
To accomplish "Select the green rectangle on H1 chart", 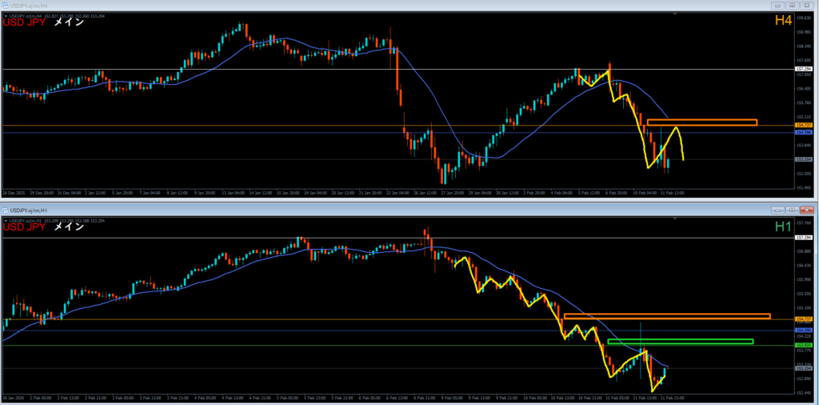I will 680,342.
